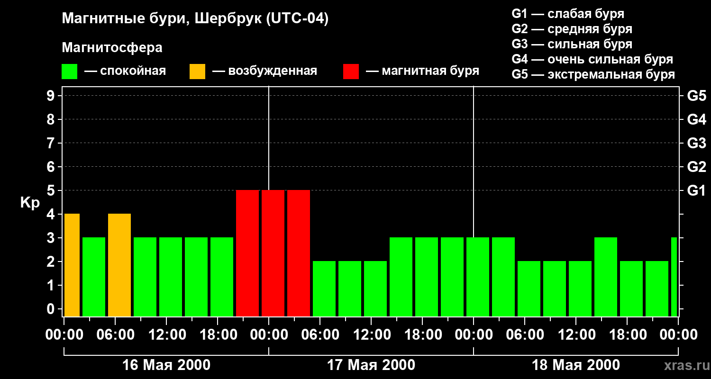Click the orange Kp 4 bar at 06:00
711x379 pixels.
pyautogui.click(x=119, y=265)
